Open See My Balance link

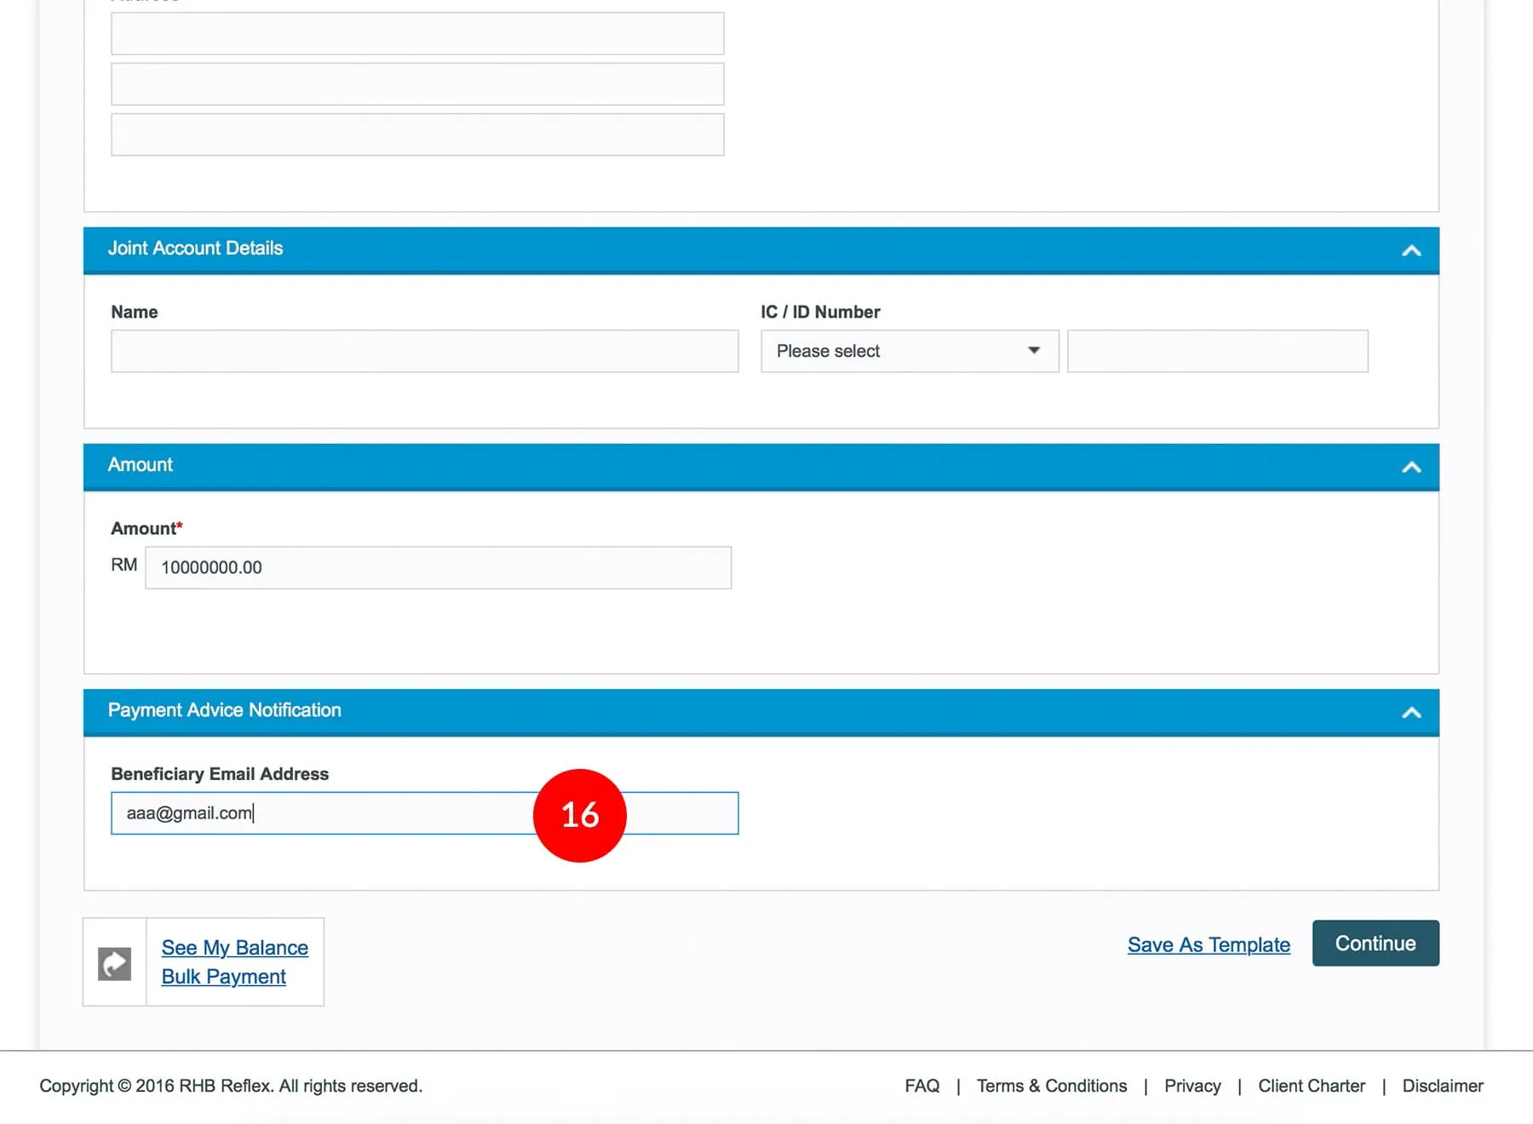point(235,948)
